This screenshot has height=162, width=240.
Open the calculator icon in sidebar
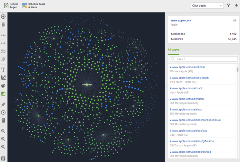point(3,120)
